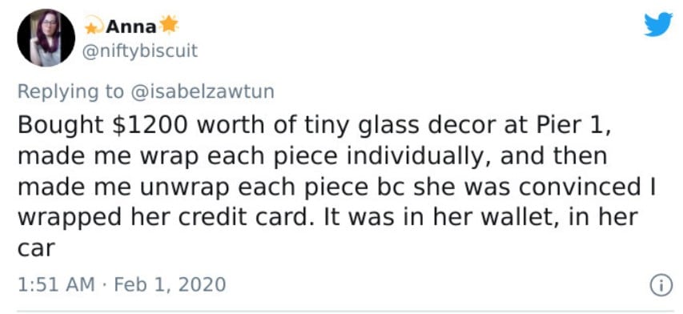Click the Feb 1, 2020 date
This screenshot has width=683, height=314.
tap(170, 284)
